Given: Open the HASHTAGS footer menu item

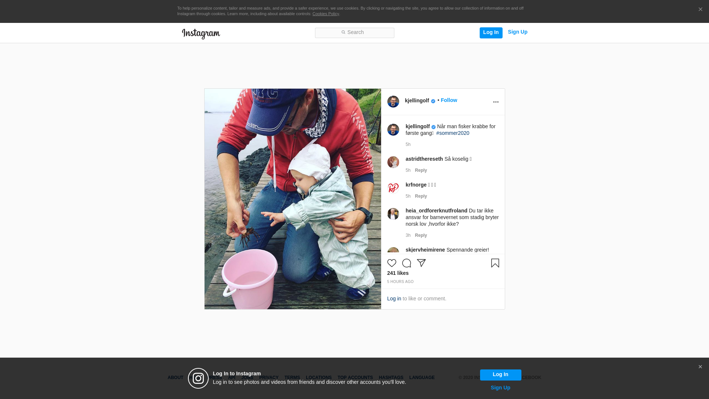Looking at the screenshot, I should (391, 378).
